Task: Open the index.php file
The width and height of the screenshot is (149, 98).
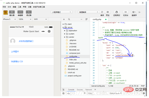Action: 73,60
